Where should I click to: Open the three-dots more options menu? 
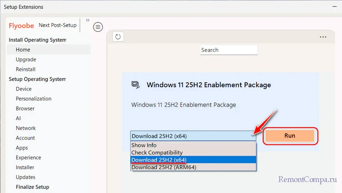click(x=323, y=37)
